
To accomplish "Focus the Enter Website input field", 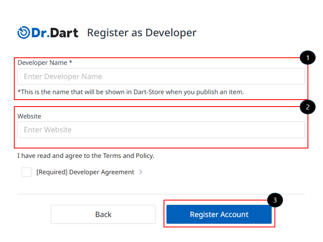I will pos(161,130).
